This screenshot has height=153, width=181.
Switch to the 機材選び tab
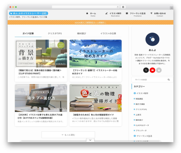pyautogui.click(x=81, y=33)
